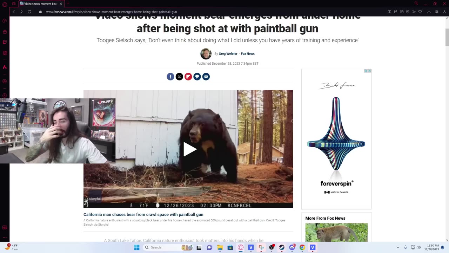Screen dimensions: 449x253
Task: Search tabs with magnifier icon
Action: [x=416, y=4]
